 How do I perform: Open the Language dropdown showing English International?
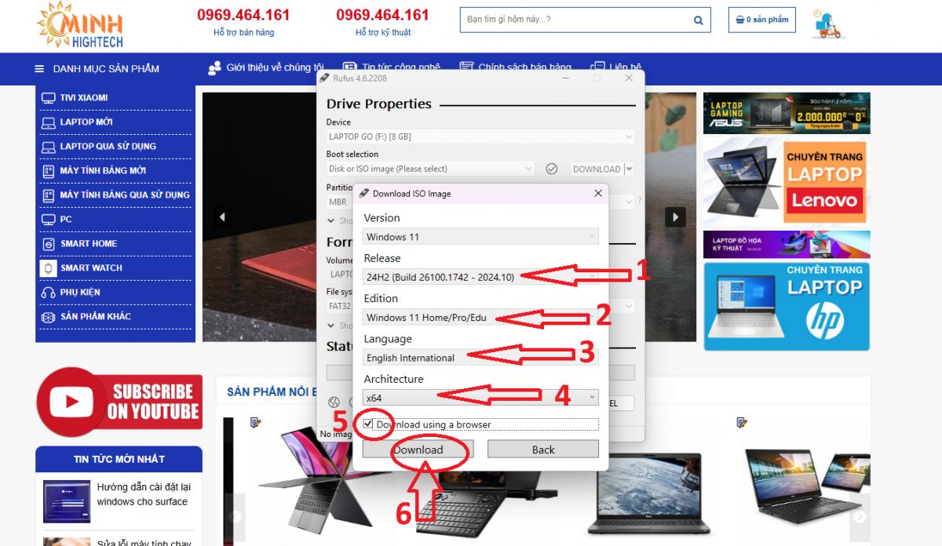click(x=480, y=358)
